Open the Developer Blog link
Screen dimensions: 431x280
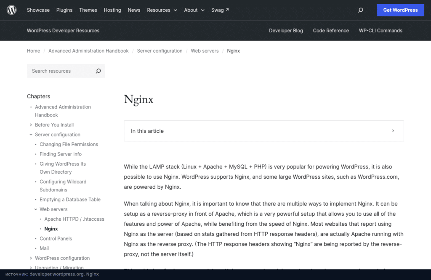coord(286,31)
